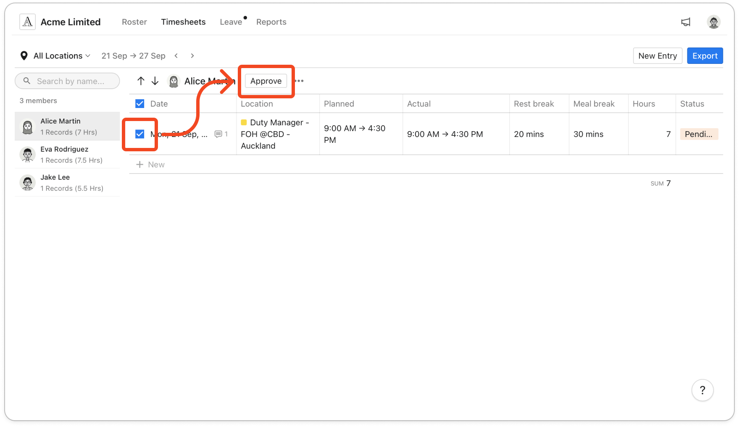Click the location pin icon
The height and width of the screenshot is (427, 739).
(24, 55)
